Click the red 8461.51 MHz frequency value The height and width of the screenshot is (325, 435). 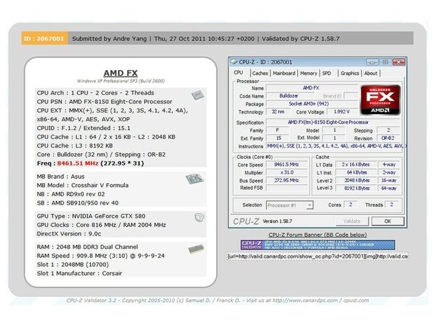(78, 163)
